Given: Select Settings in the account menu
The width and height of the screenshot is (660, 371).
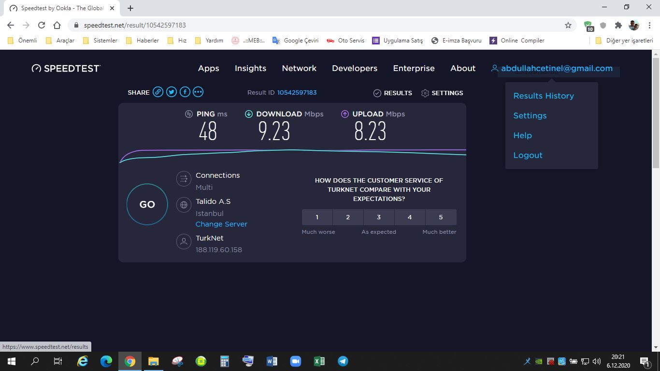Looking at the screenshot, I should point(530,115).
